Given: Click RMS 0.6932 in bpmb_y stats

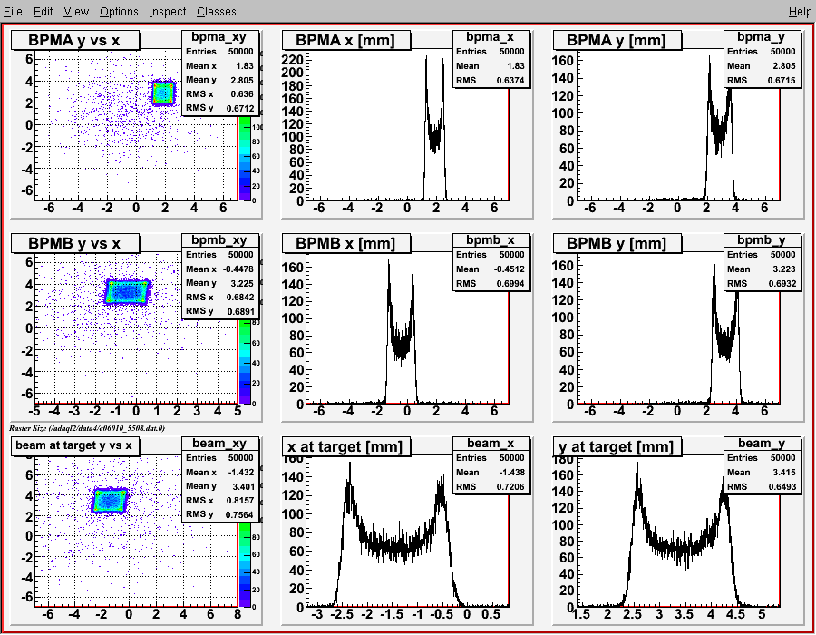Looking at the screenshot, I should coord(762,284).
